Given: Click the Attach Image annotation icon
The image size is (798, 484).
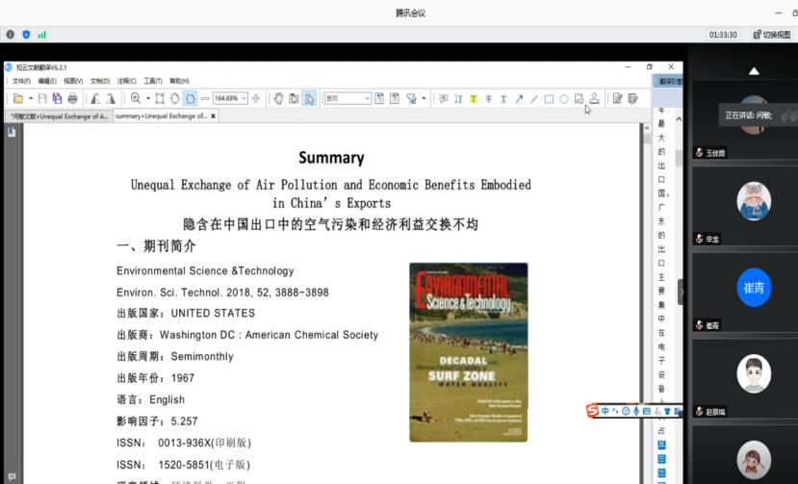Looking at the screenshot, I should point(579,98).
